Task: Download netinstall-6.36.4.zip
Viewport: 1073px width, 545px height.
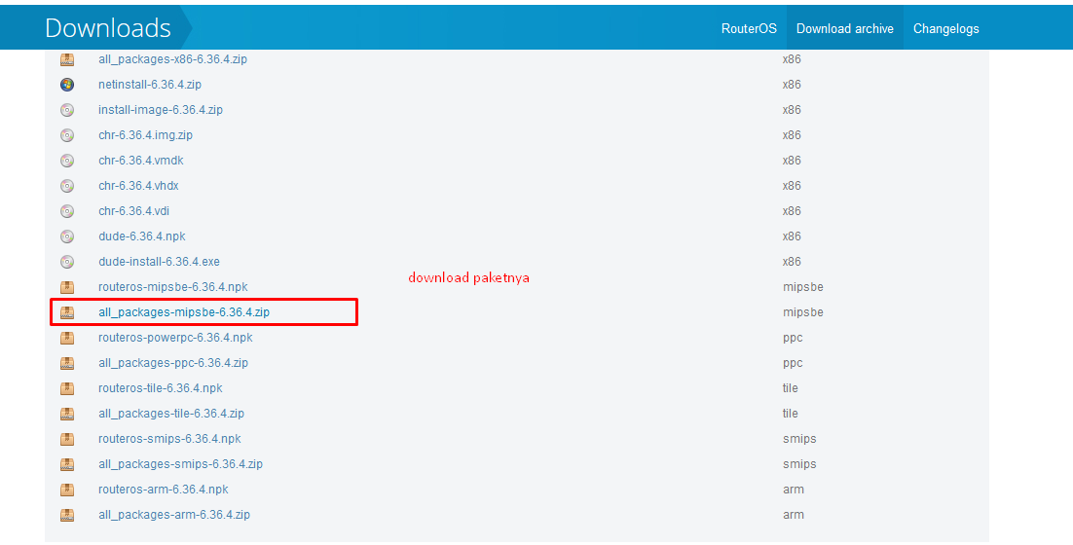Action: pyautogui.click(x=150, y=85)
